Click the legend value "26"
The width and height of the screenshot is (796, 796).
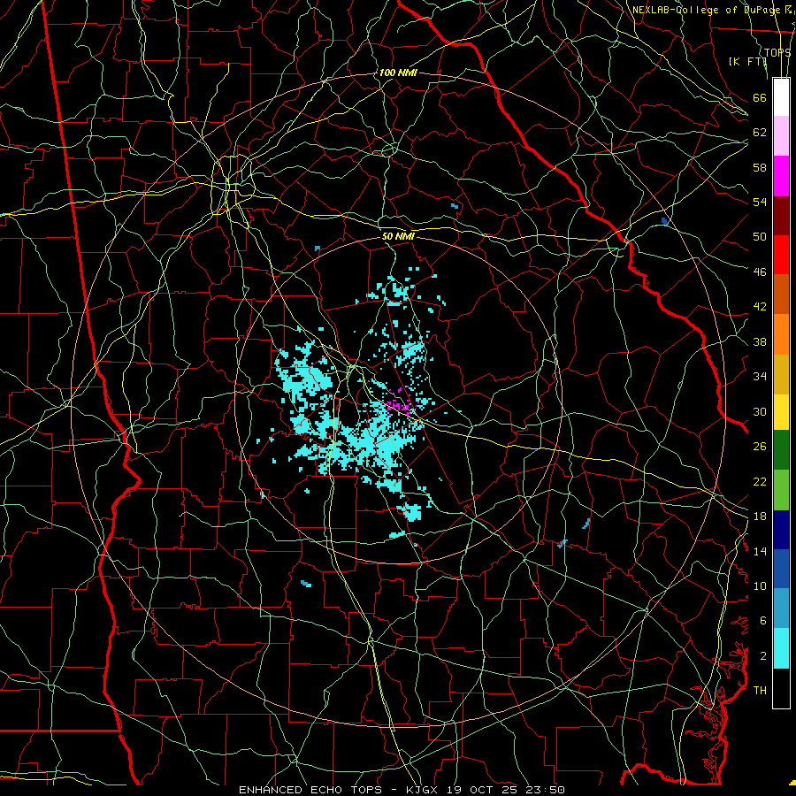tap(760, 447)
